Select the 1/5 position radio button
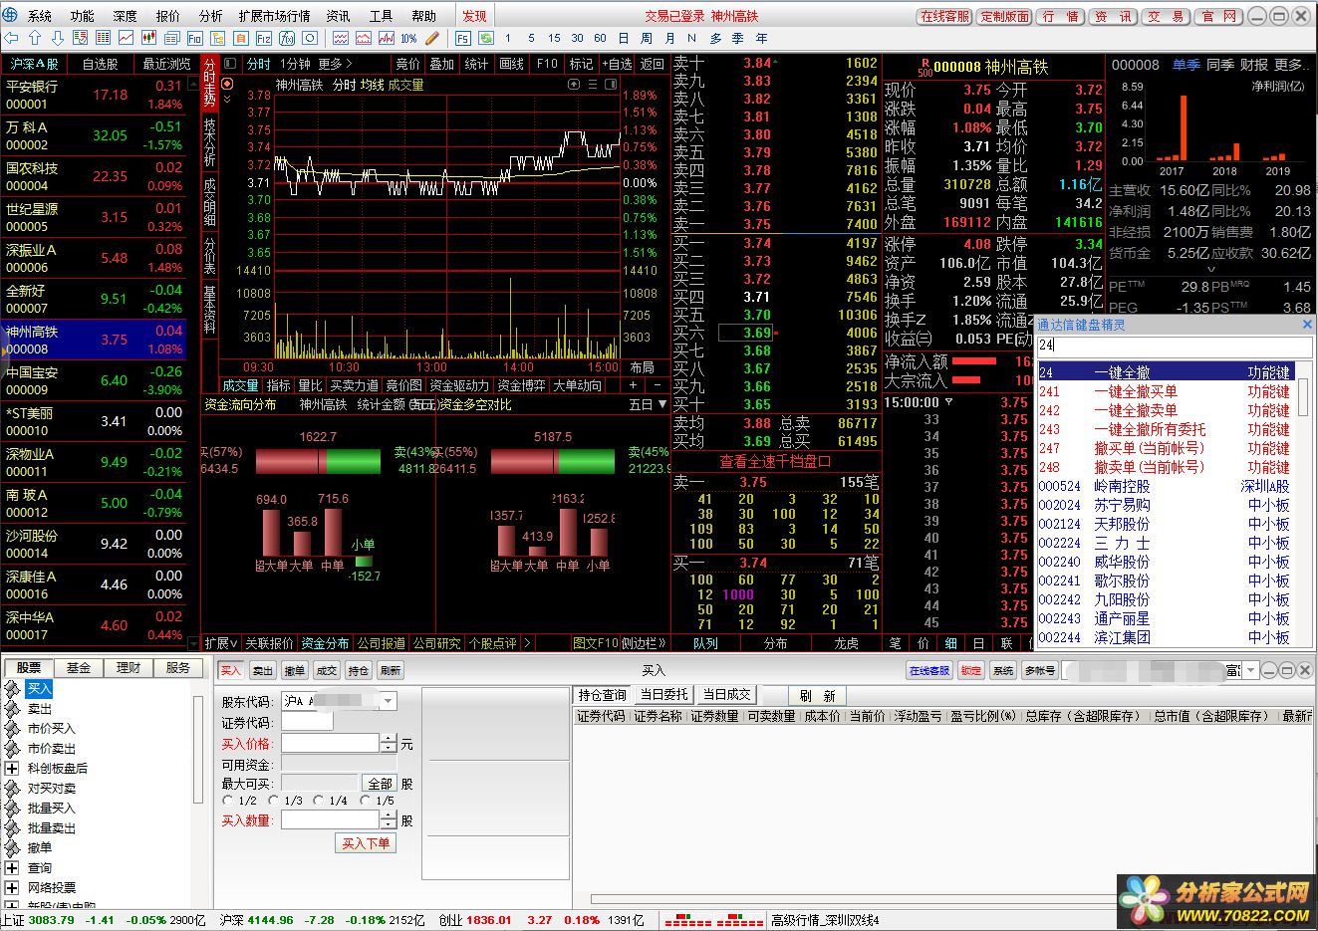This screenshot has height=931, width=1318. pyautogui.click(x=365, y=801)
